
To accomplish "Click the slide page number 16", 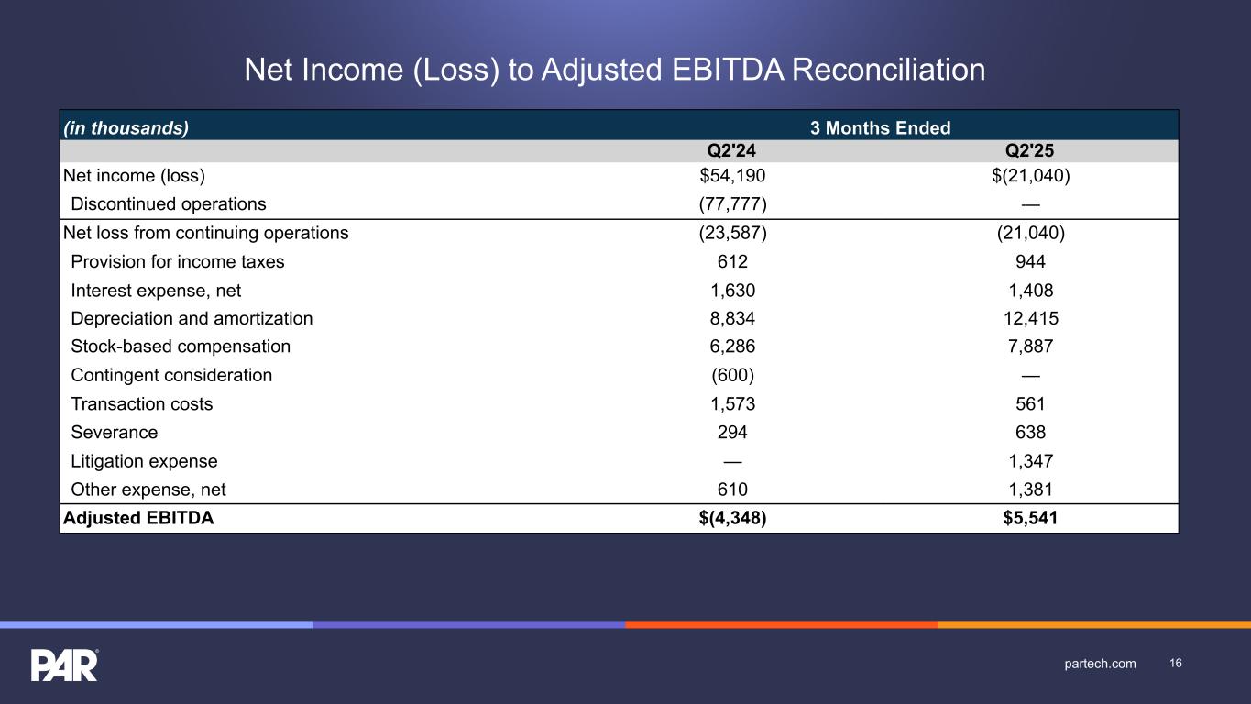I will [x=1176, y=664].
